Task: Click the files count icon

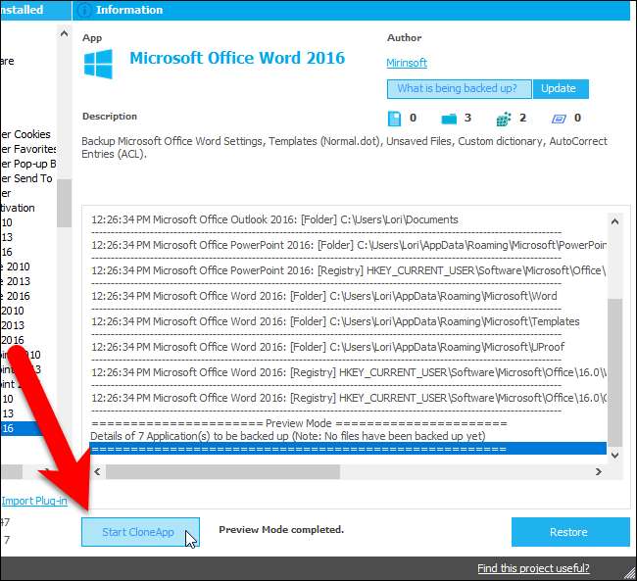Action: pyautogui.click(x=396, y=119)
